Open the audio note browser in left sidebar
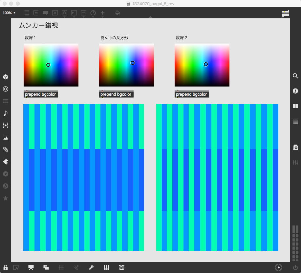 coord(6,113)
